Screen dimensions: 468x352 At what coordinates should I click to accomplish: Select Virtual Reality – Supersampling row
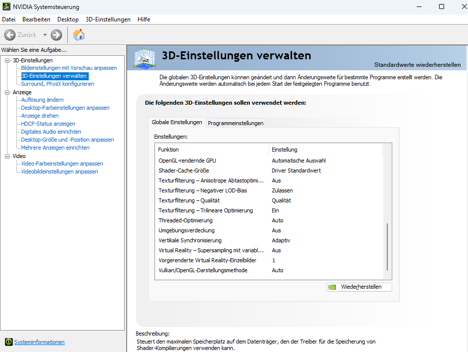(269, 250)
